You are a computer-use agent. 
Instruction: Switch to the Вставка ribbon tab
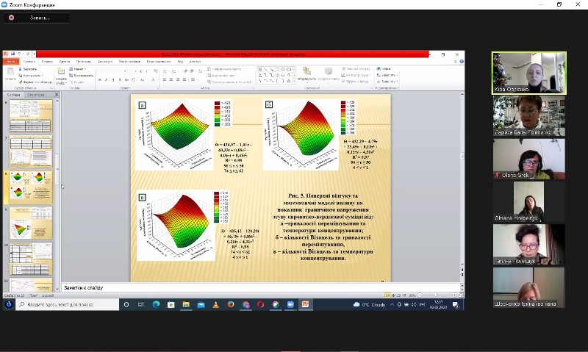point(47,61)
